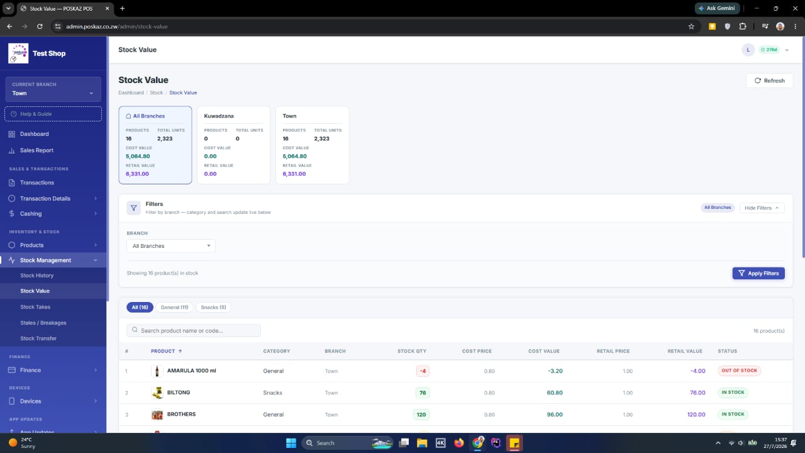Click Hide Filters button
This screenshot has height=453, width=805.
tap(762, 208)
